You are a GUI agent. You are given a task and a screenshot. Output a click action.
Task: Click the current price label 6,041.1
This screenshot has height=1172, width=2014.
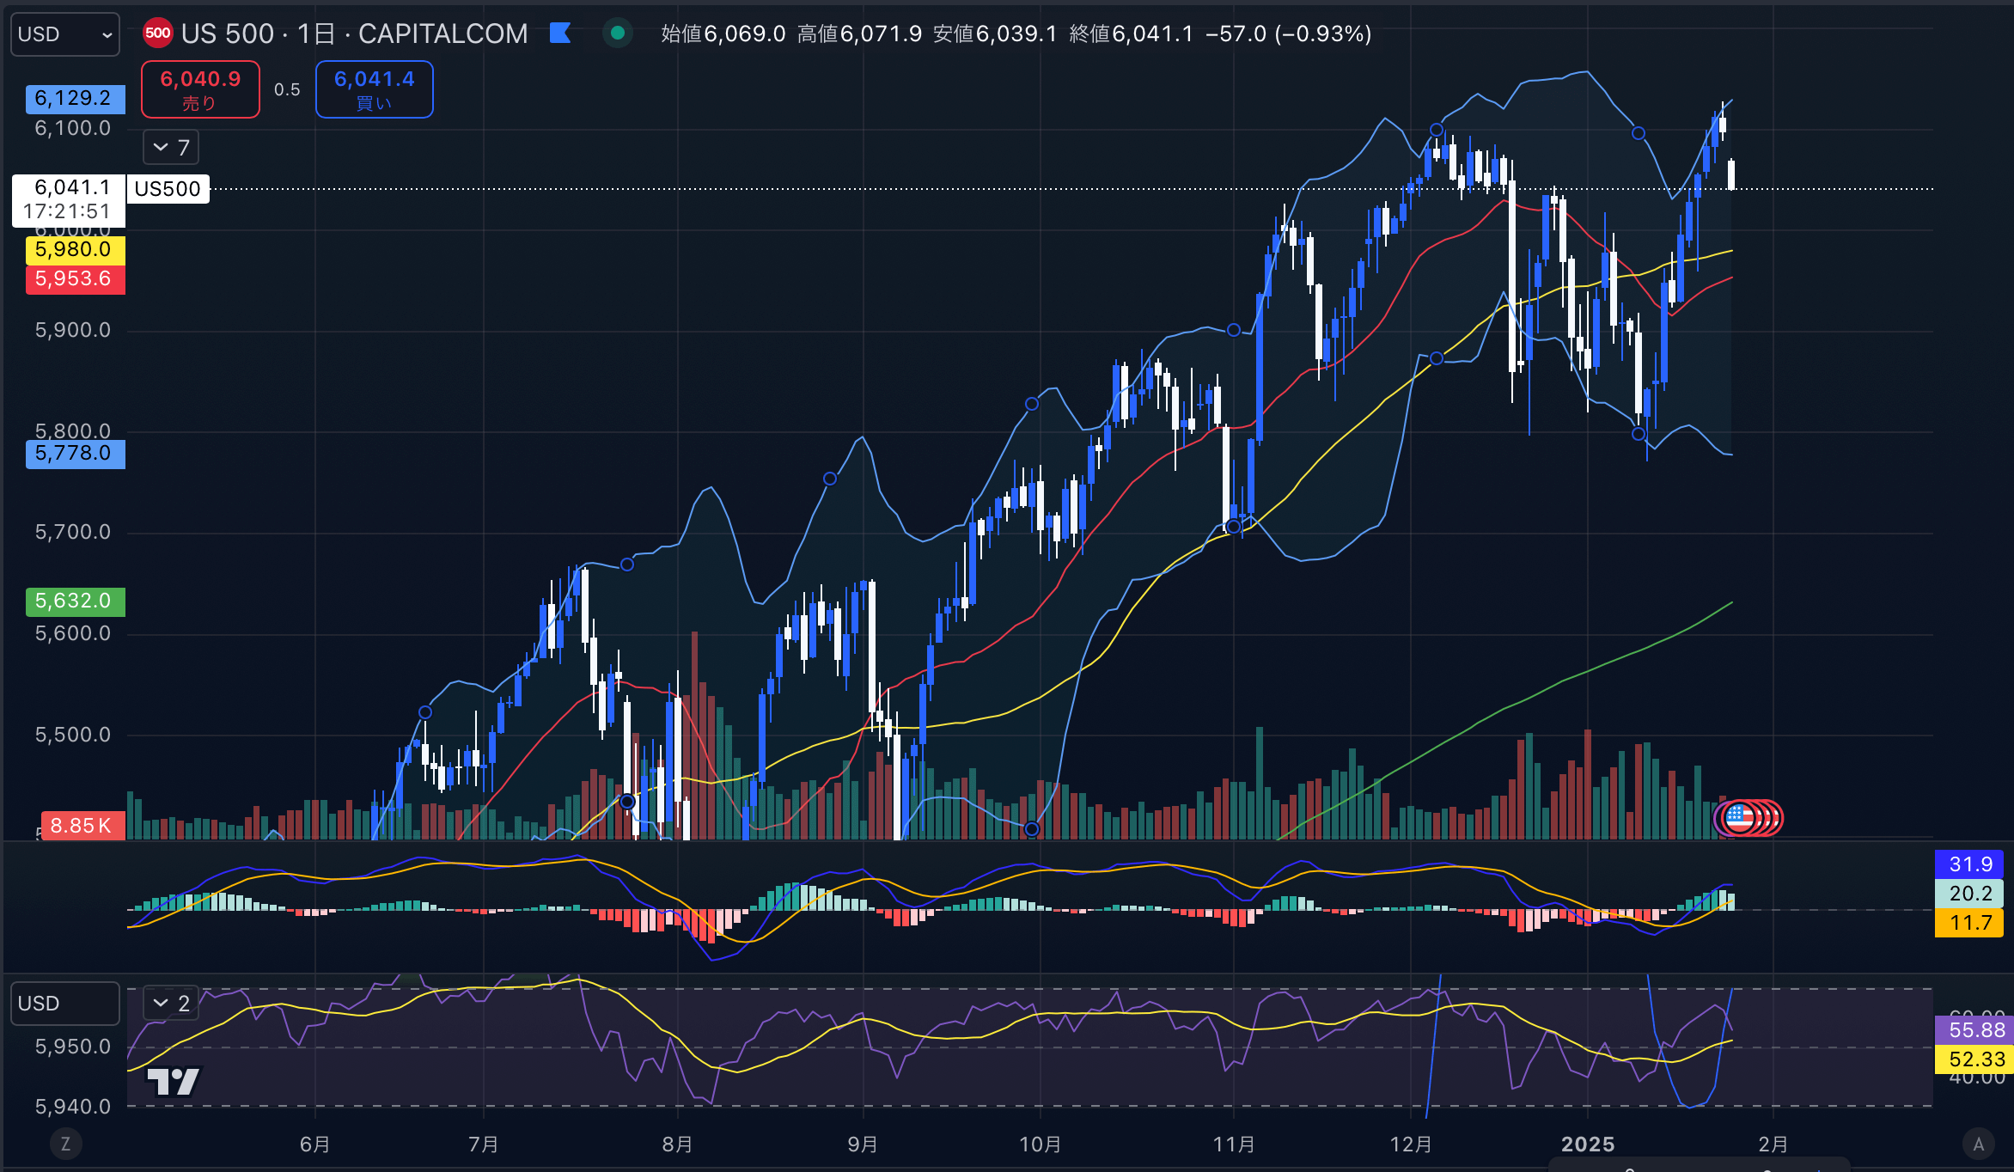tap(69, 187)
